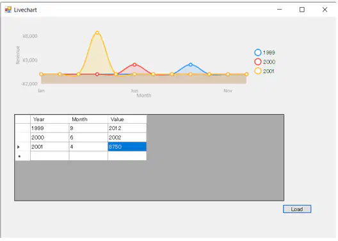Click the month cell showing 6

pos(88,137)
